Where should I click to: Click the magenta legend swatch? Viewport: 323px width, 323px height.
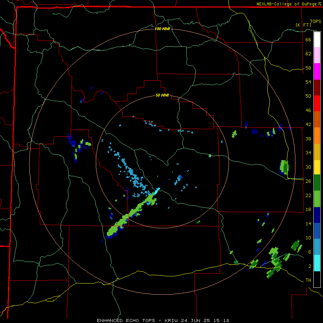click(x=317, y=71)
